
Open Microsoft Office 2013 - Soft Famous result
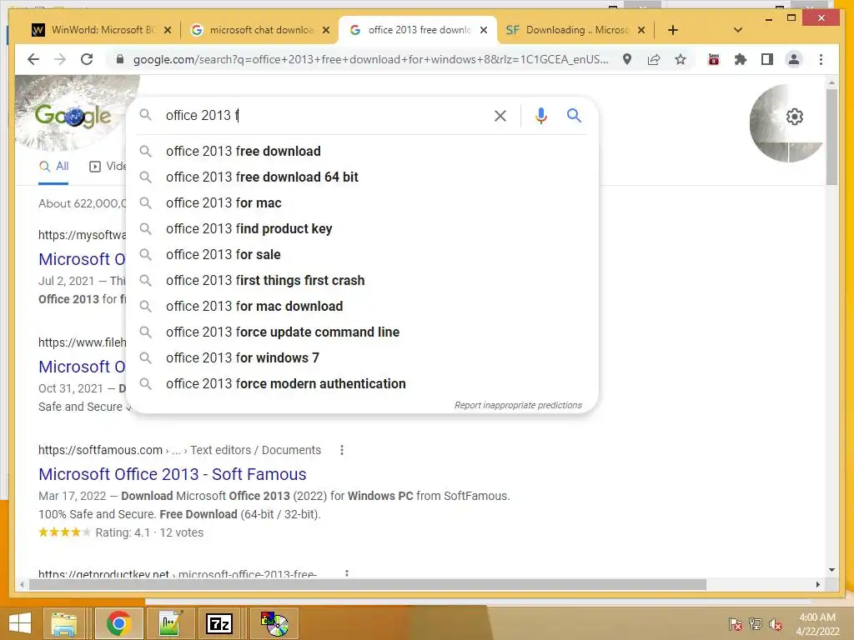172,474
